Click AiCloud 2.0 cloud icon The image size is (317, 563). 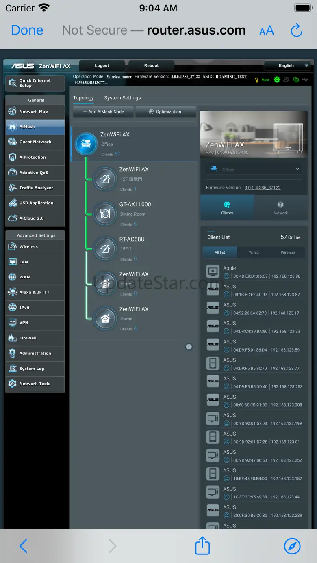click(13, 218)
